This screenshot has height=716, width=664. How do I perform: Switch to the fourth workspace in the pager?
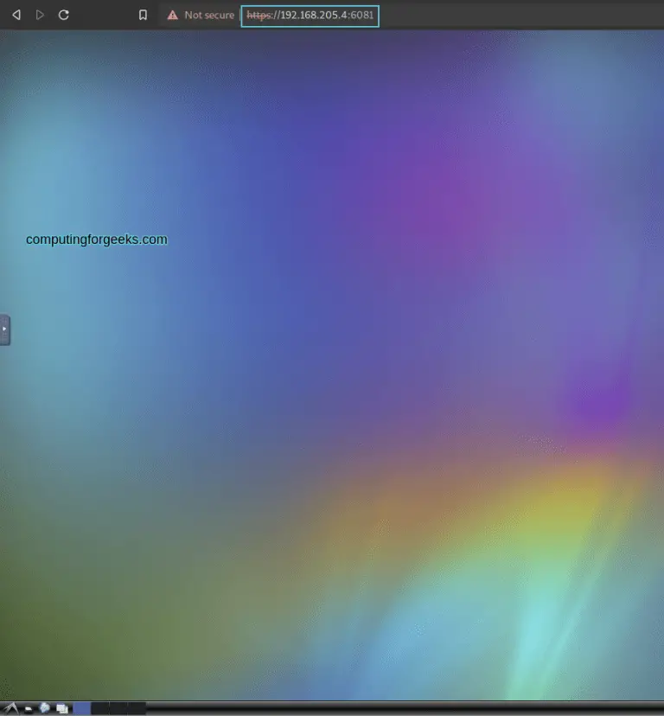(x=136, y=708)
